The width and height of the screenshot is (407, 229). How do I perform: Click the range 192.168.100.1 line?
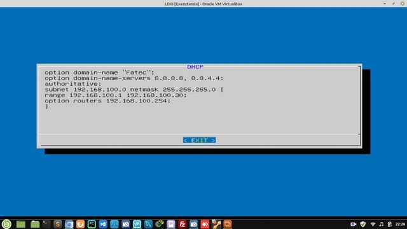click(116, 95)
